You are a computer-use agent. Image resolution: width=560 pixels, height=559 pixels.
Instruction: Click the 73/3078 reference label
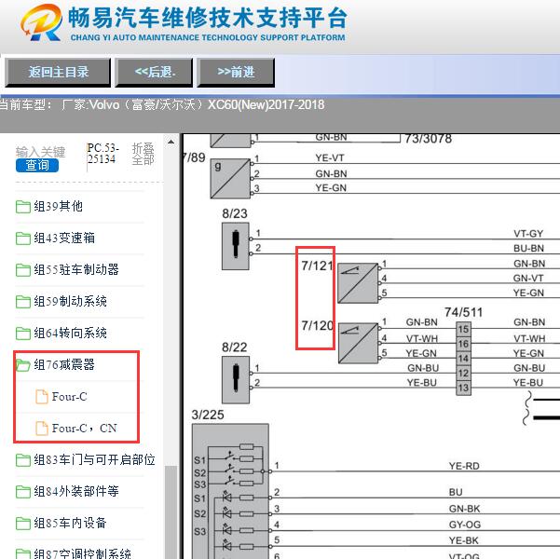[429, 139]
